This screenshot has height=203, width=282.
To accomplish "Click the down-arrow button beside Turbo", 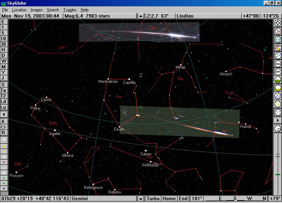I will [141, 199].
